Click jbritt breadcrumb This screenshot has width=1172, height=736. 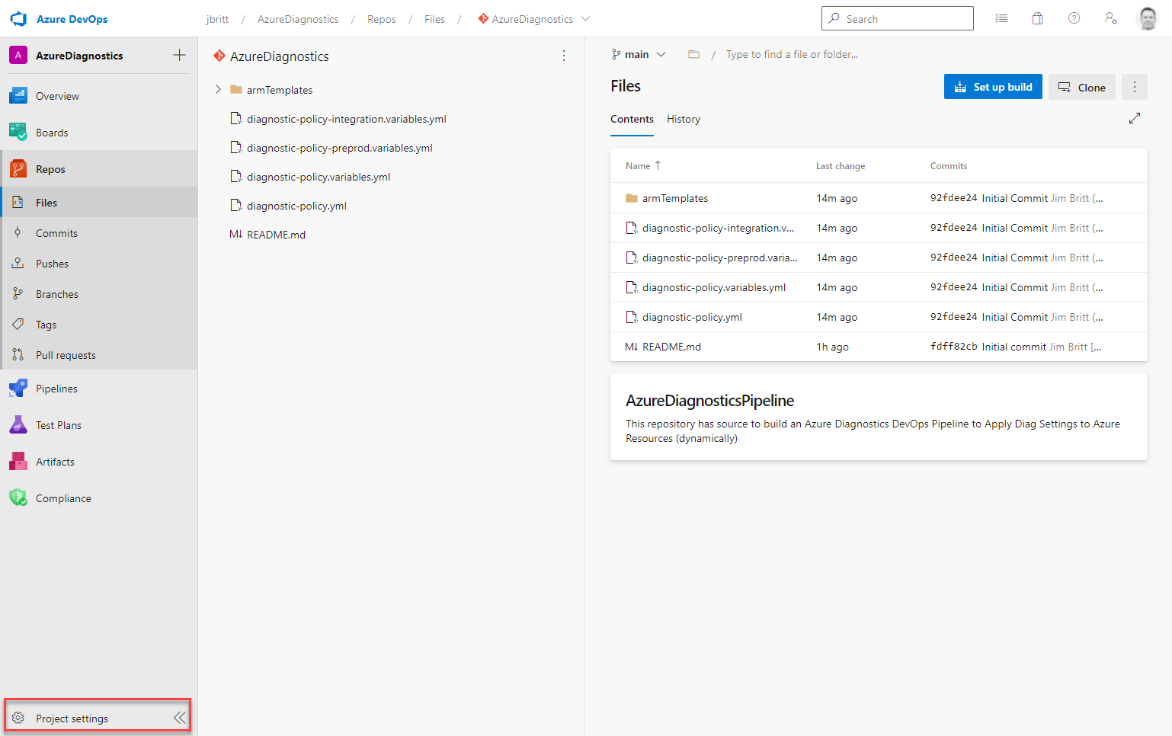pos(217,19)
